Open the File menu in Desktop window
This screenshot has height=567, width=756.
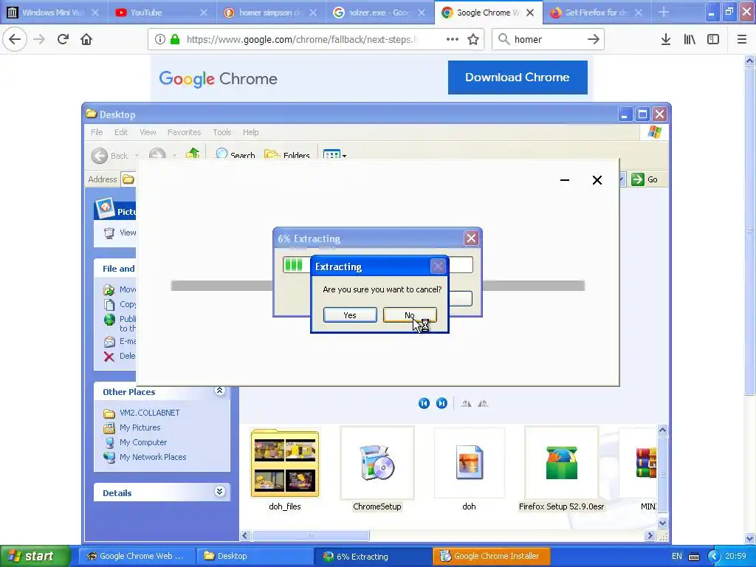[x=97, y=132]
